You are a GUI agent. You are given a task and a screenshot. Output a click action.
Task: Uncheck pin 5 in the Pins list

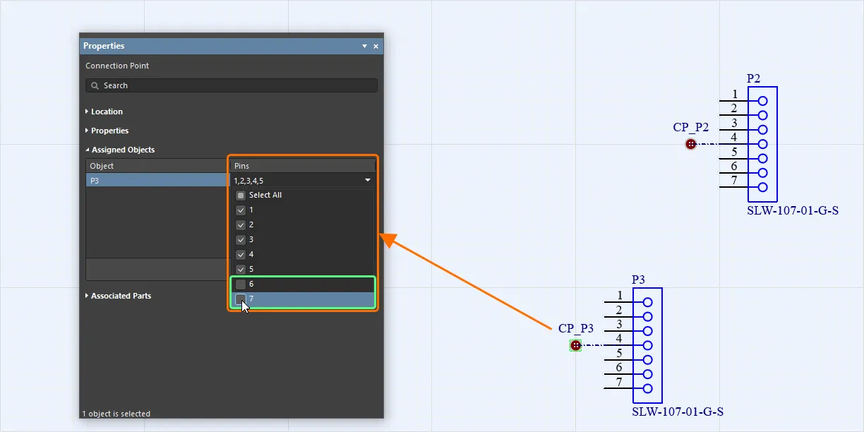(x=241, y=269)
